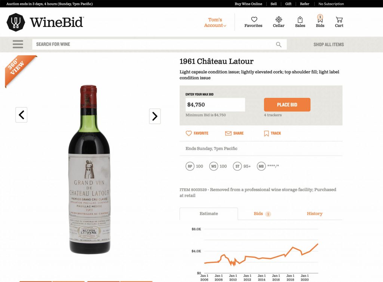
Task: Click the Place Bid button
Action: [287, 105]
